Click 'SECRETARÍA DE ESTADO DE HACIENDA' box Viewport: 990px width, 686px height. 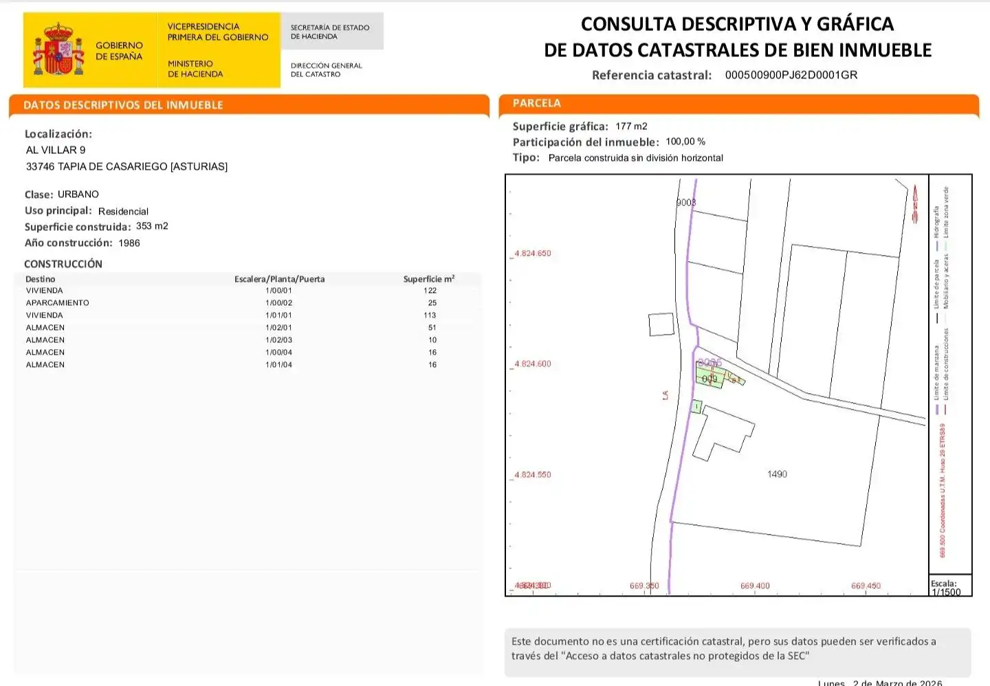pyautogui.click(x=332, y=32)
